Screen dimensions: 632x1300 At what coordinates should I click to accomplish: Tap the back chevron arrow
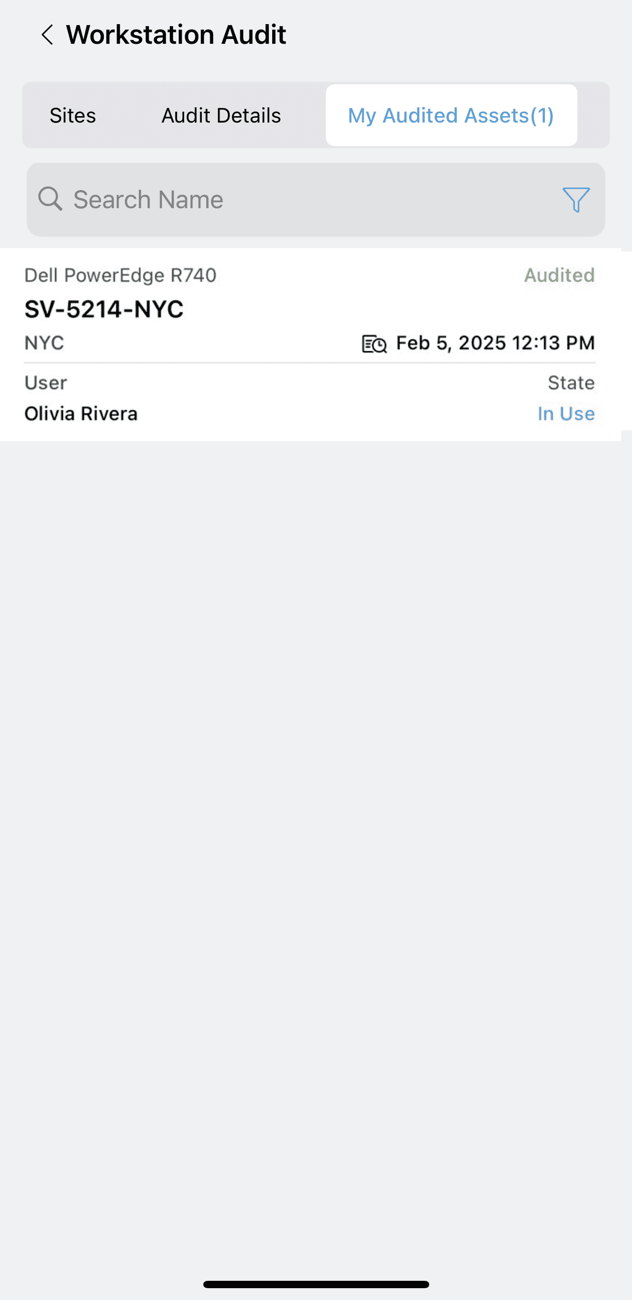47,35
